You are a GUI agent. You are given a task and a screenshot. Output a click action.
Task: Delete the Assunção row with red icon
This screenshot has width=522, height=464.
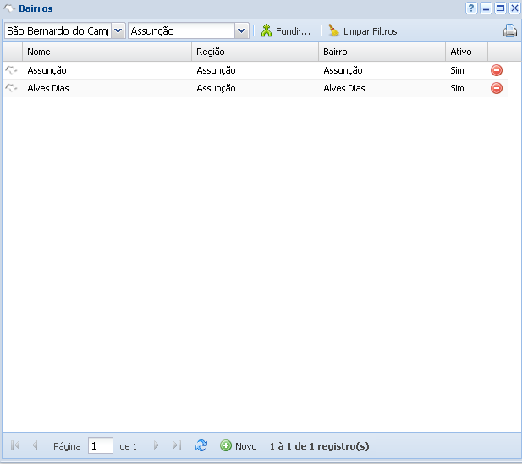(x=497, y=70)
